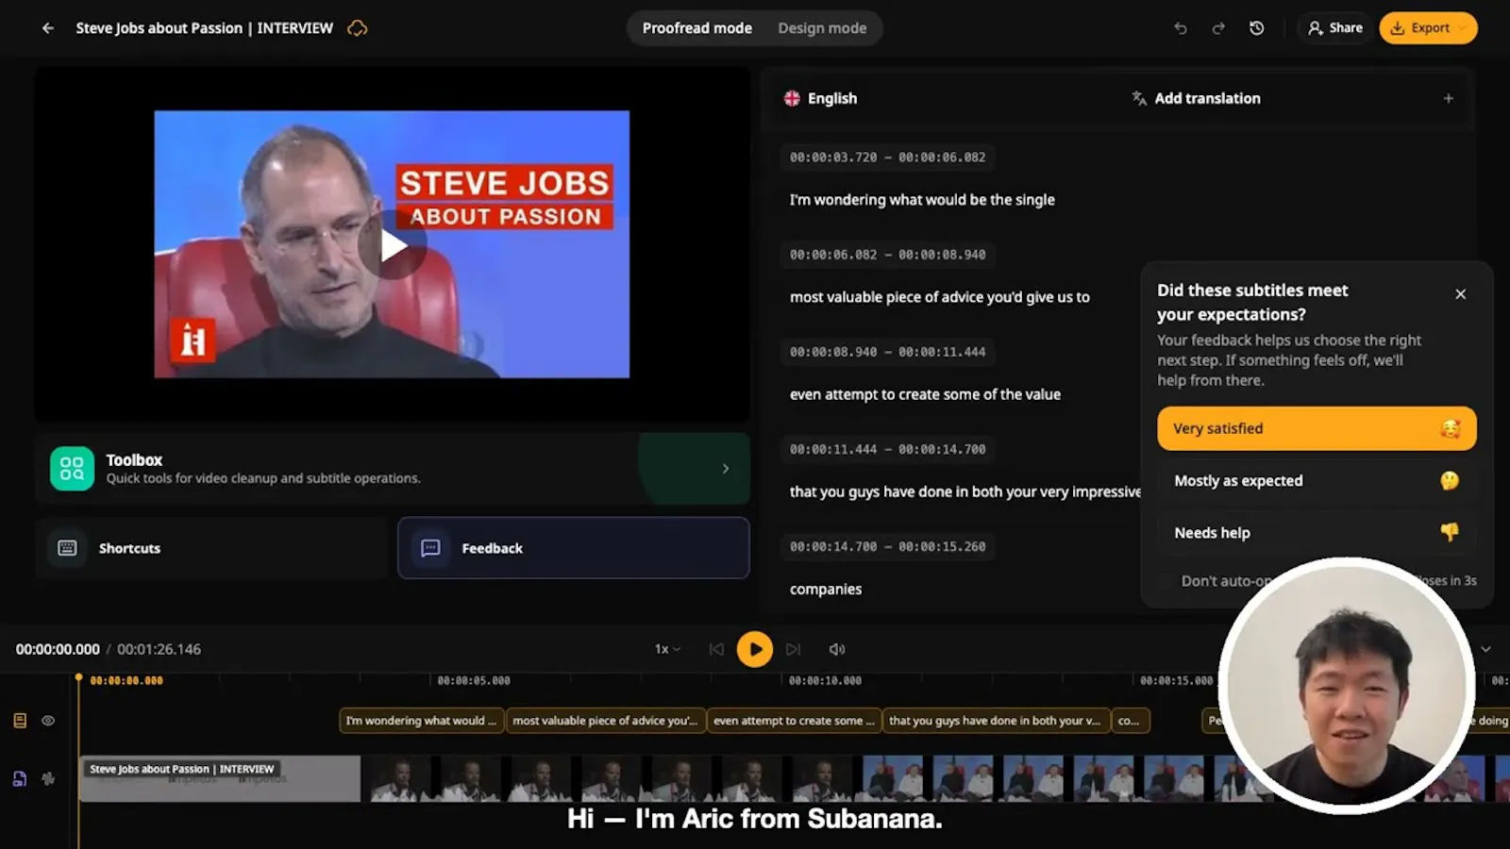
Task: Play the video preview with the center play overlay
Action: [x=393, y=245]
